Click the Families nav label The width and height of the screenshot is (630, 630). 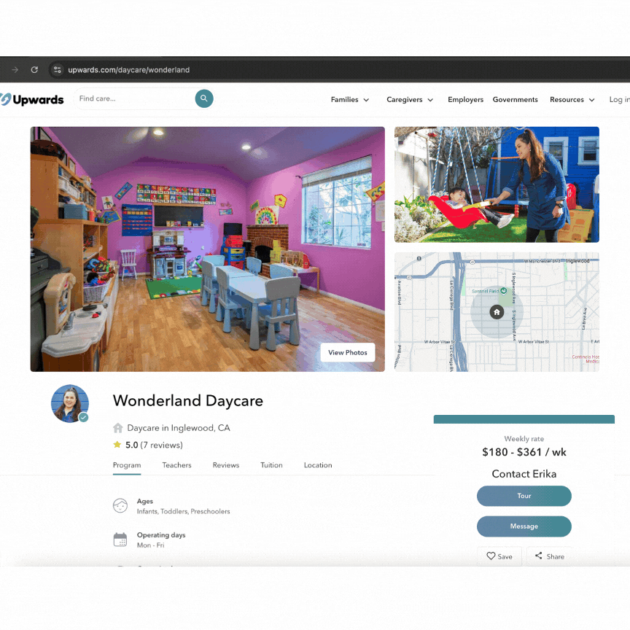click(x=344, y=99)
